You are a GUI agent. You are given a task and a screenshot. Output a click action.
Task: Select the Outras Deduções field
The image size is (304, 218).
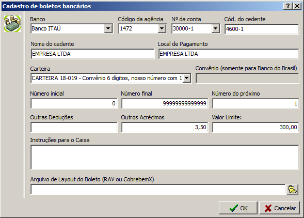[x=74, y=128]
